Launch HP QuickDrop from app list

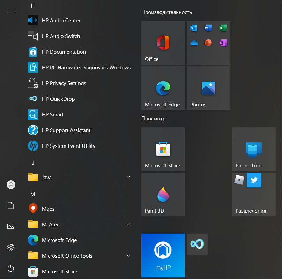click(58, 99)
